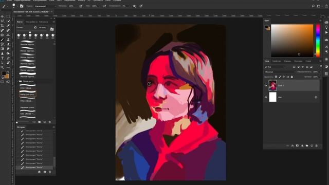Screen dimensions: 329x185
Task: Select the Eraser tool
Action: (8, 44)
